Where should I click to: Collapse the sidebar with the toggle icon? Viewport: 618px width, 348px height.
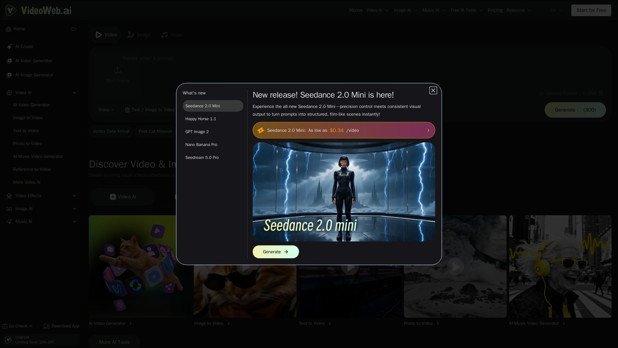coord(73,29)
